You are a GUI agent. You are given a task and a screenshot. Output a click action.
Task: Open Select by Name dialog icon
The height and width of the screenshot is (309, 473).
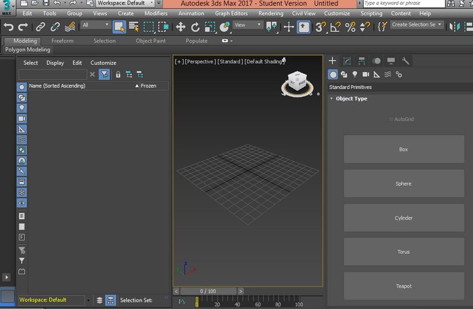pyautogui.click(x=133, y=27)
